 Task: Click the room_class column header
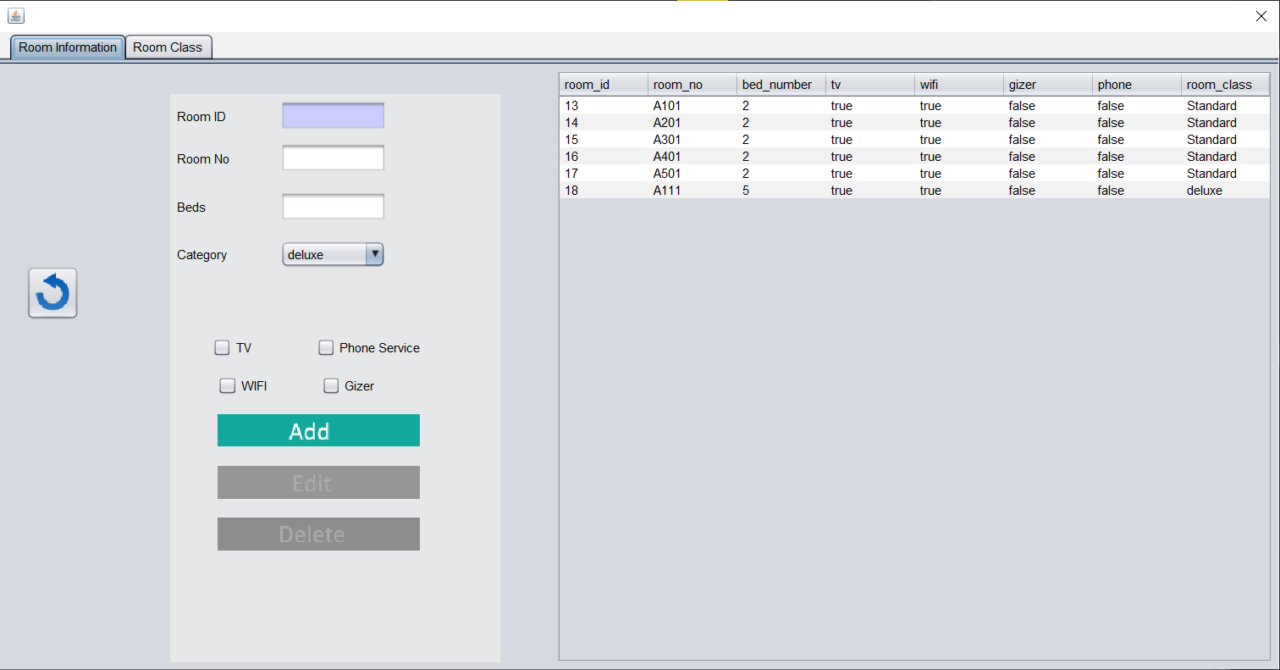point(1224,85)
